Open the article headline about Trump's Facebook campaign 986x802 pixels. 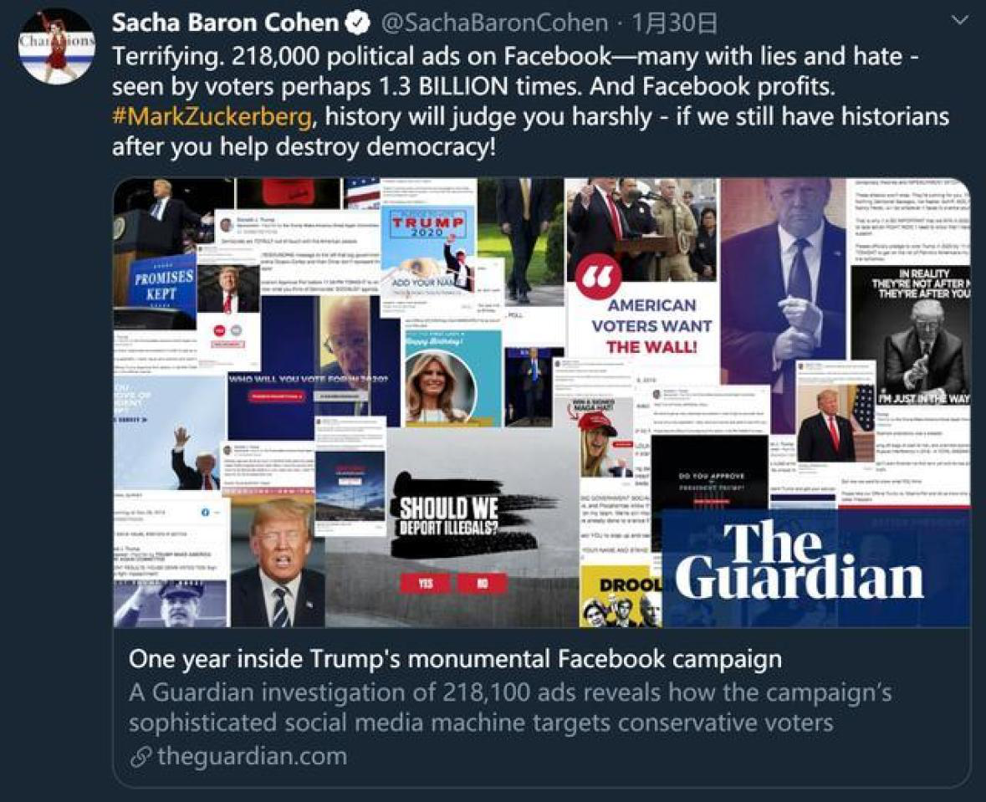pyautogui.click(x=455, y=659)
